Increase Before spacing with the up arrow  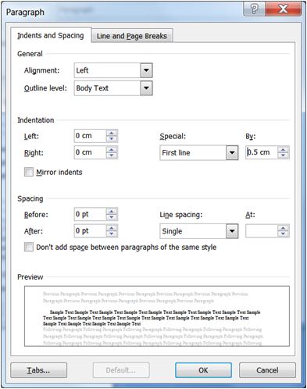click(112, 211)
